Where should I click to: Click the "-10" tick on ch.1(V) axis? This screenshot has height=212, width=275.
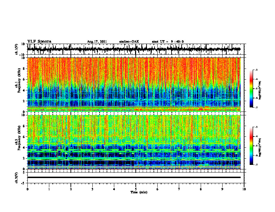pos(23,55)
